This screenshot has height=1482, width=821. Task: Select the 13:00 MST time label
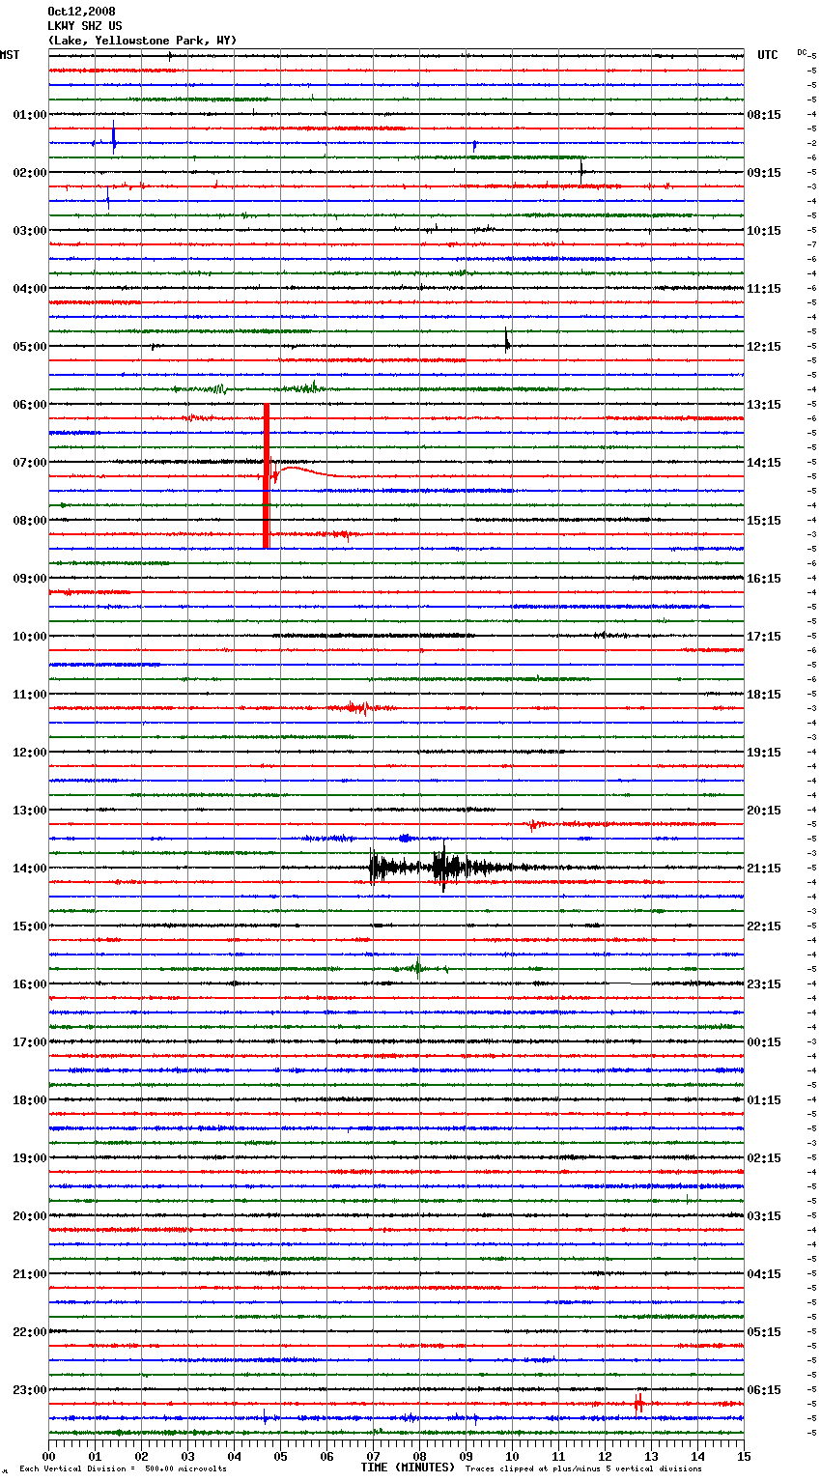tap(30, 811)
